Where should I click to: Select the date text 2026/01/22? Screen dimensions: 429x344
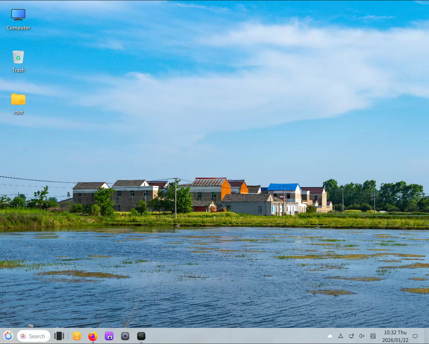click(x=395, y=340)
